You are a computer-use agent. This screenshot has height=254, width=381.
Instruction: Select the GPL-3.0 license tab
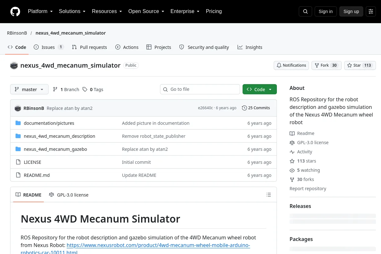coord(69,195)
